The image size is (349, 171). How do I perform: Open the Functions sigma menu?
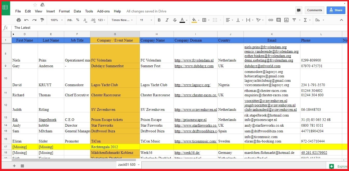307,20
